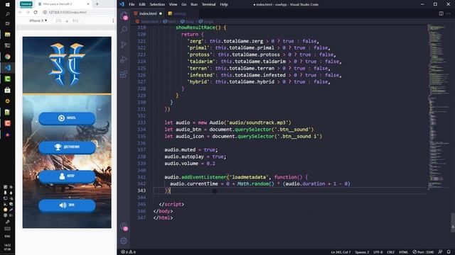Close the StarCraft 2 browser tab
Screen dimensions: 455x255
click(x=88, y=4)
